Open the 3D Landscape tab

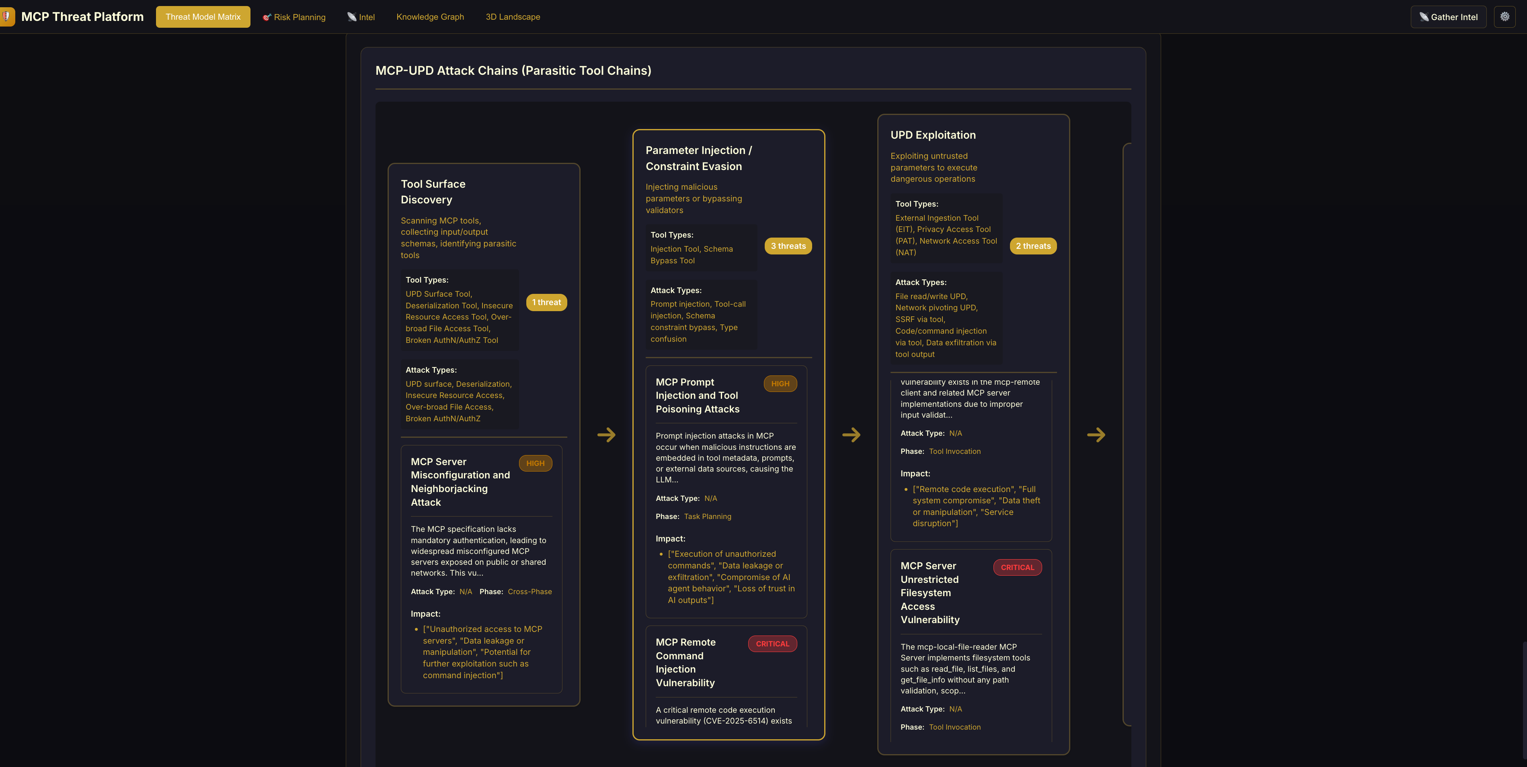[512, 16]
